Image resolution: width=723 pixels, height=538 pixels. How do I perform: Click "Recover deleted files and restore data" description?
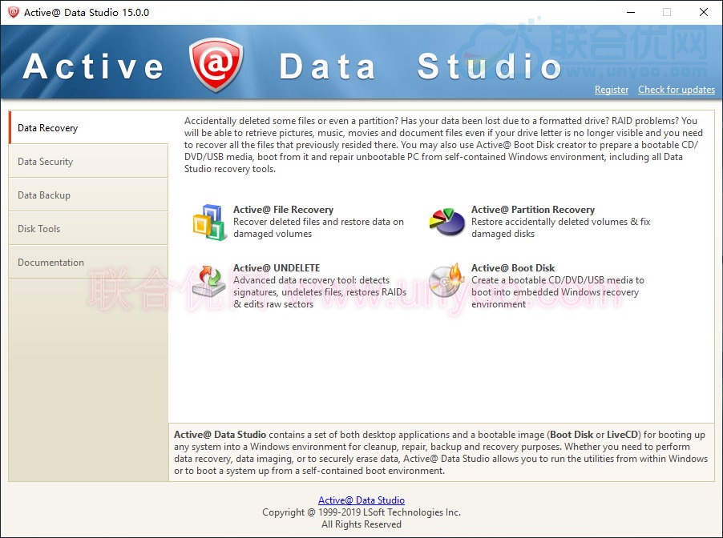click(x=318, y=227)
